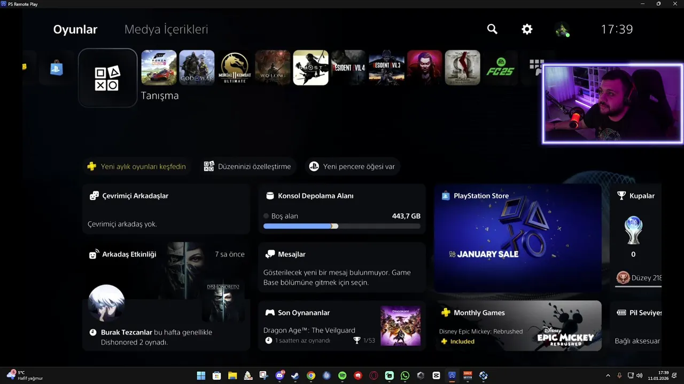Viewport: 684px width, 384px height.
Task: Select the Tanışma hub tile
Action: (x=107, y=78)
